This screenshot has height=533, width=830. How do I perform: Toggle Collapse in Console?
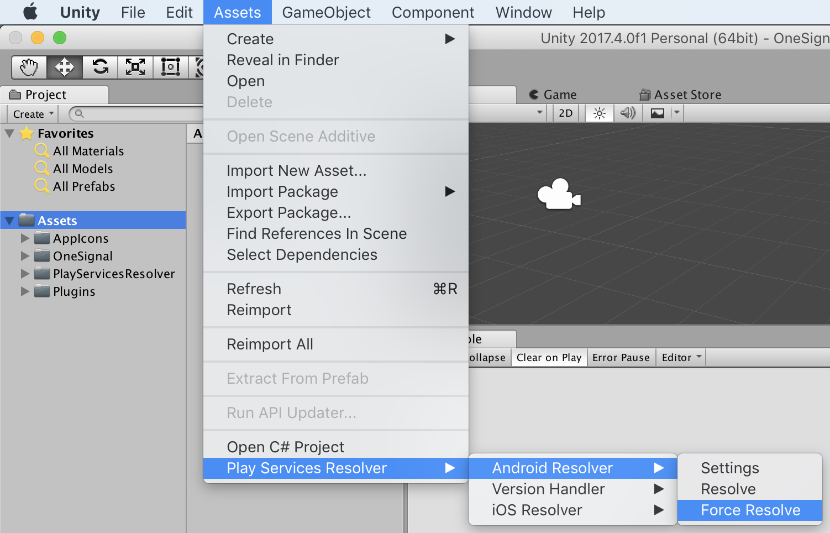click(x=487, y=358)
